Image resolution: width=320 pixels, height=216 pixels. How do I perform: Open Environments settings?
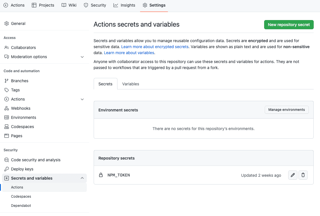coord(44,117)
